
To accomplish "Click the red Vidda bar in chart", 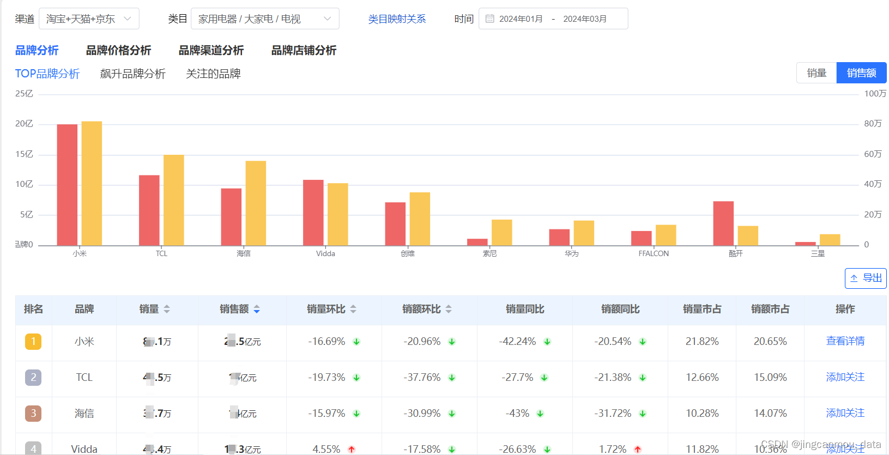I will coord(313,213).
